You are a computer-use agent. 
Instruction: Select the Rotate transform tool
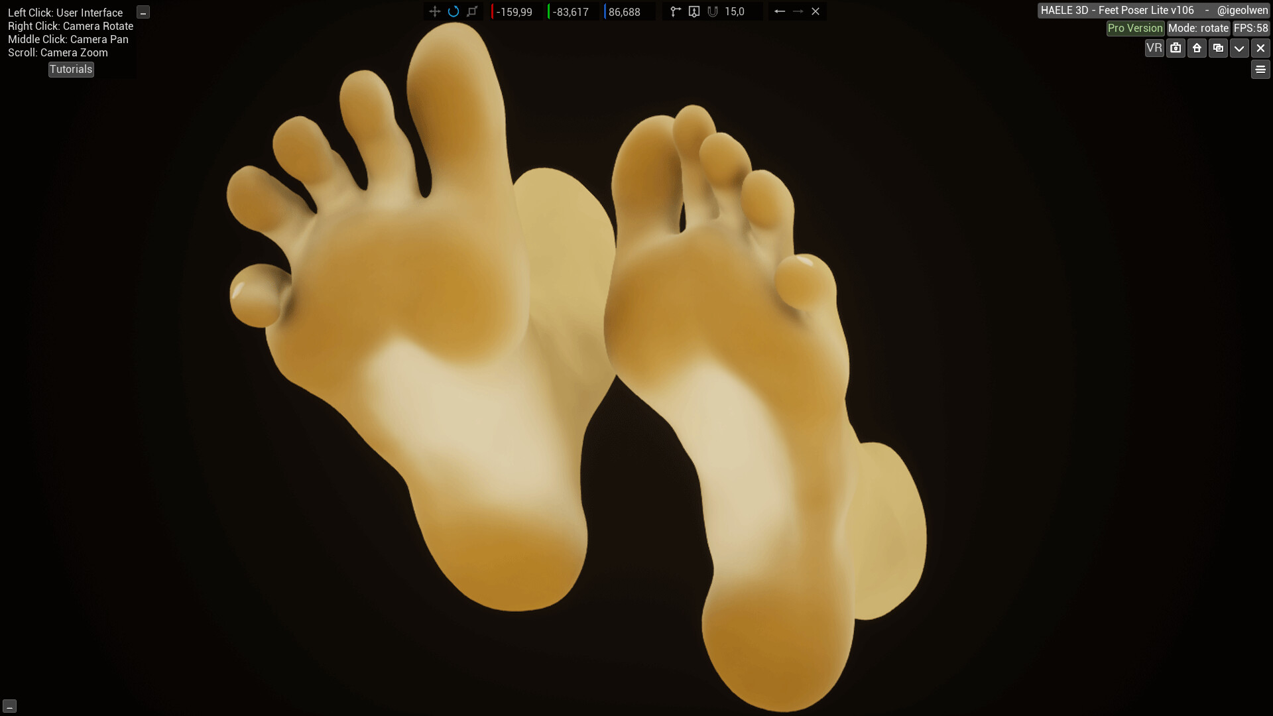pyautogui.click(x=454, y=11)
